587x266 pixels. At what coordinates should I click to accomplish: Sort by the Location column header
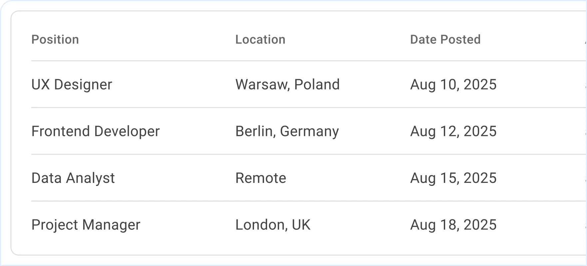tap(260, 40)
